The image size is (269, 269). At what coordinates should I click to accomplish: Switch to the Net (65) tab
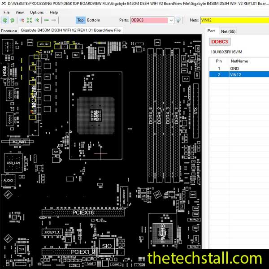click(228, 31)
